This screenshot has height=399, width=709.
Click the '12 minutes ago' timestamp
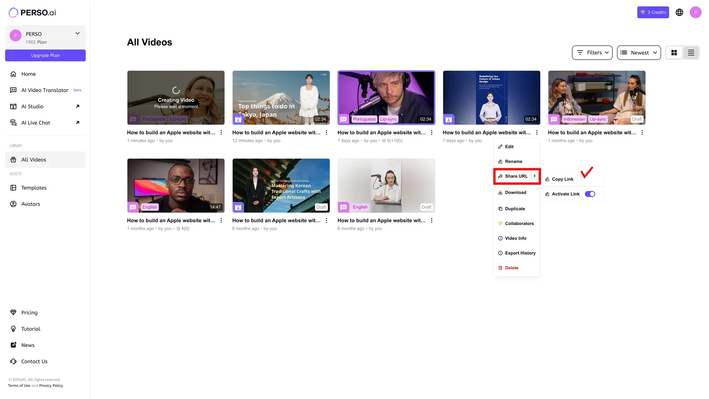(248, 141)
